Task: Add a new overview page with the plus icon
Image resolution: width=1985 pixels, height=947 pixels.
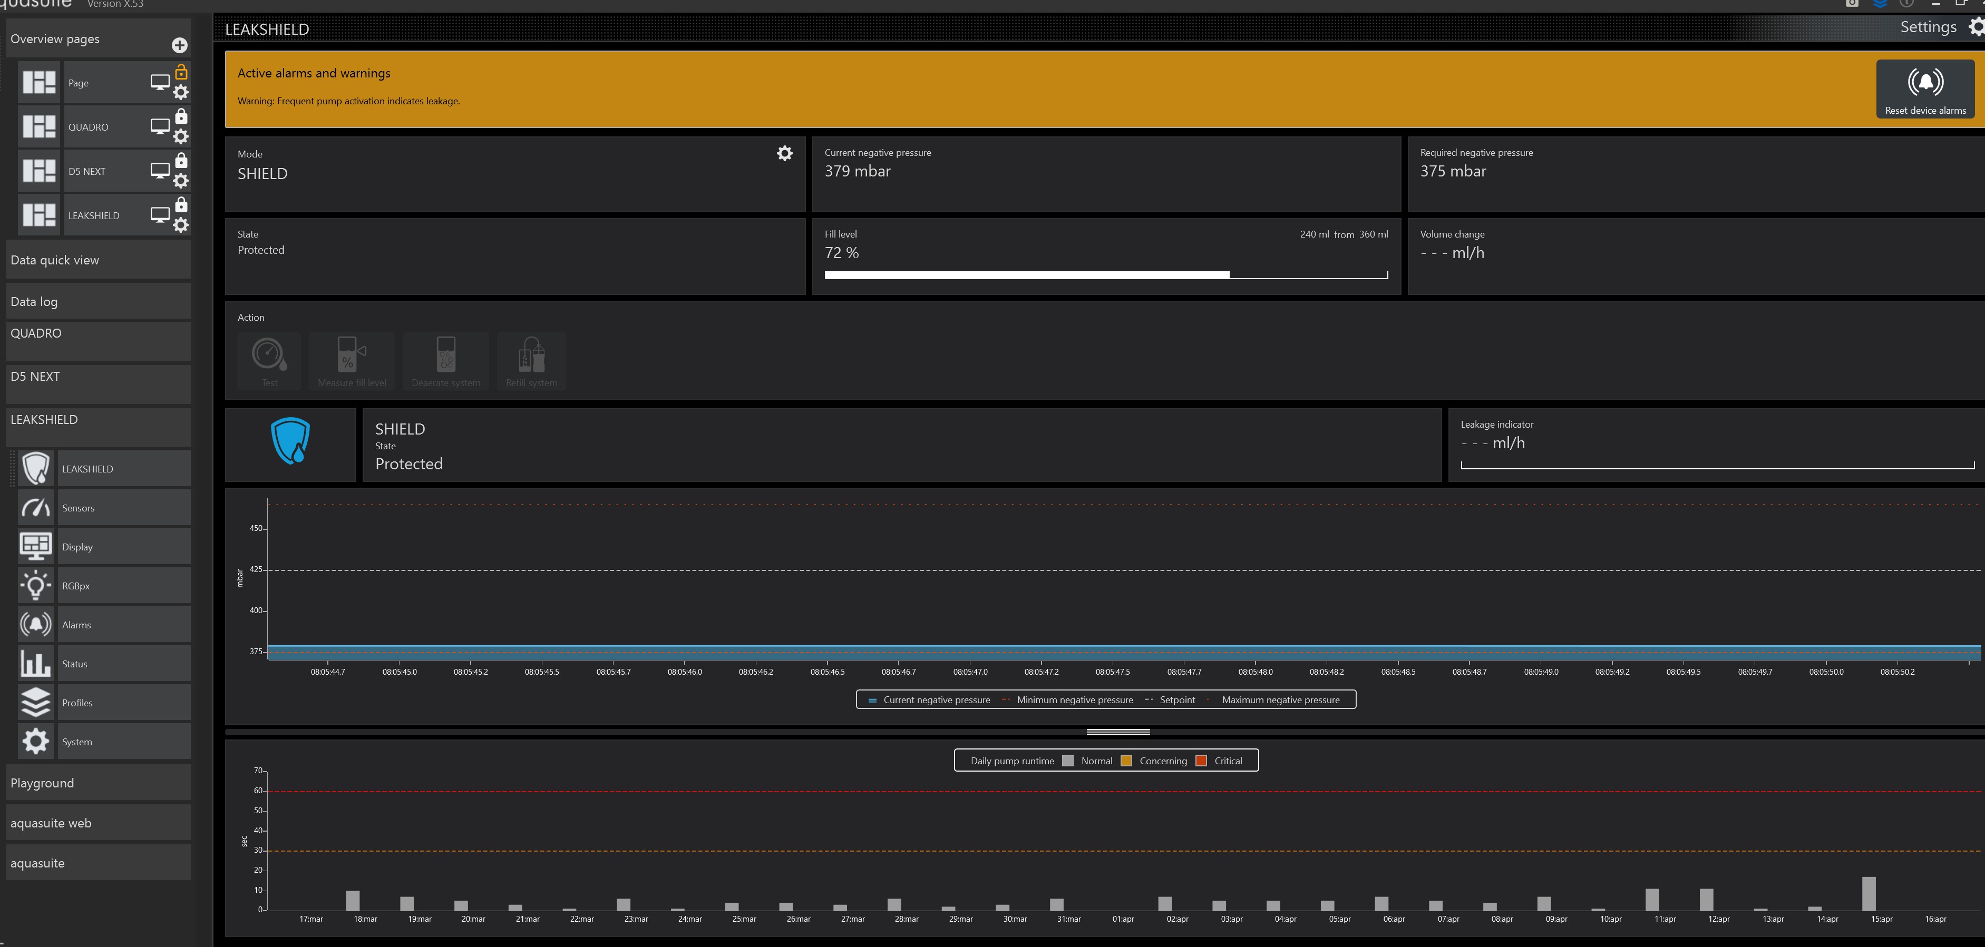Action: tap(180, 45)
